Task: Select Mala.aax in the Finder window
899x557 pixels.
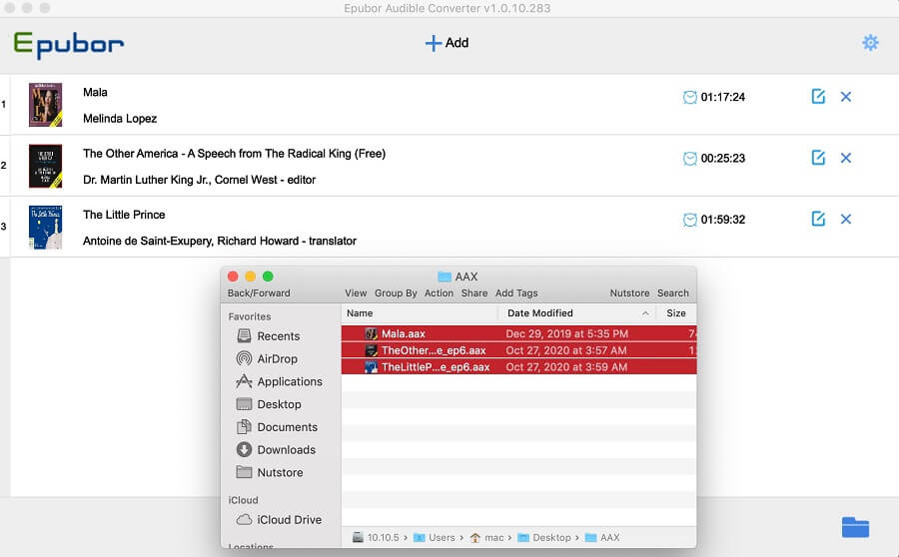Action: click(518, 333)
